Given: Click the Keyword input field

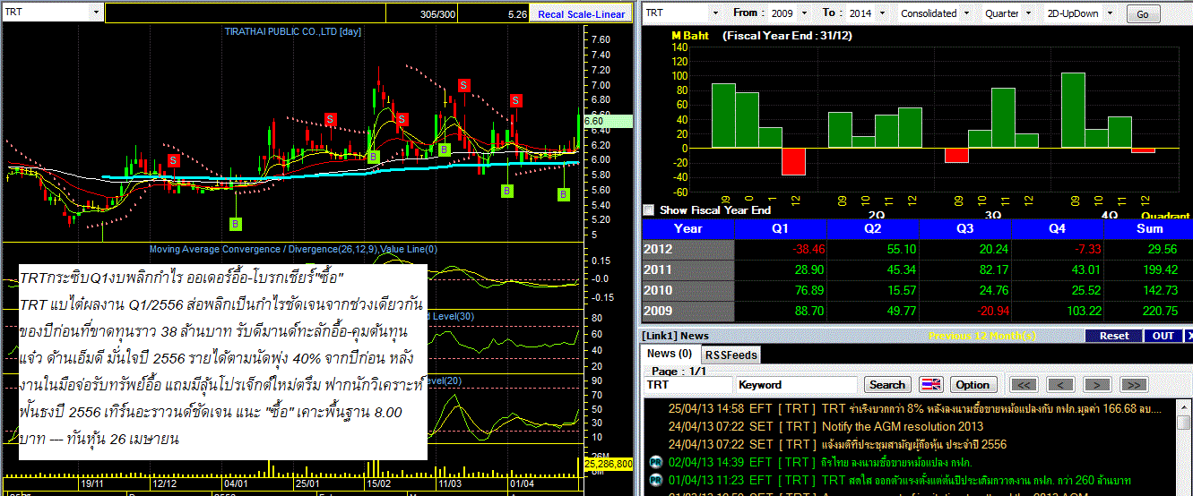Looking at the screenshot, I should click(x=797, y=385).
